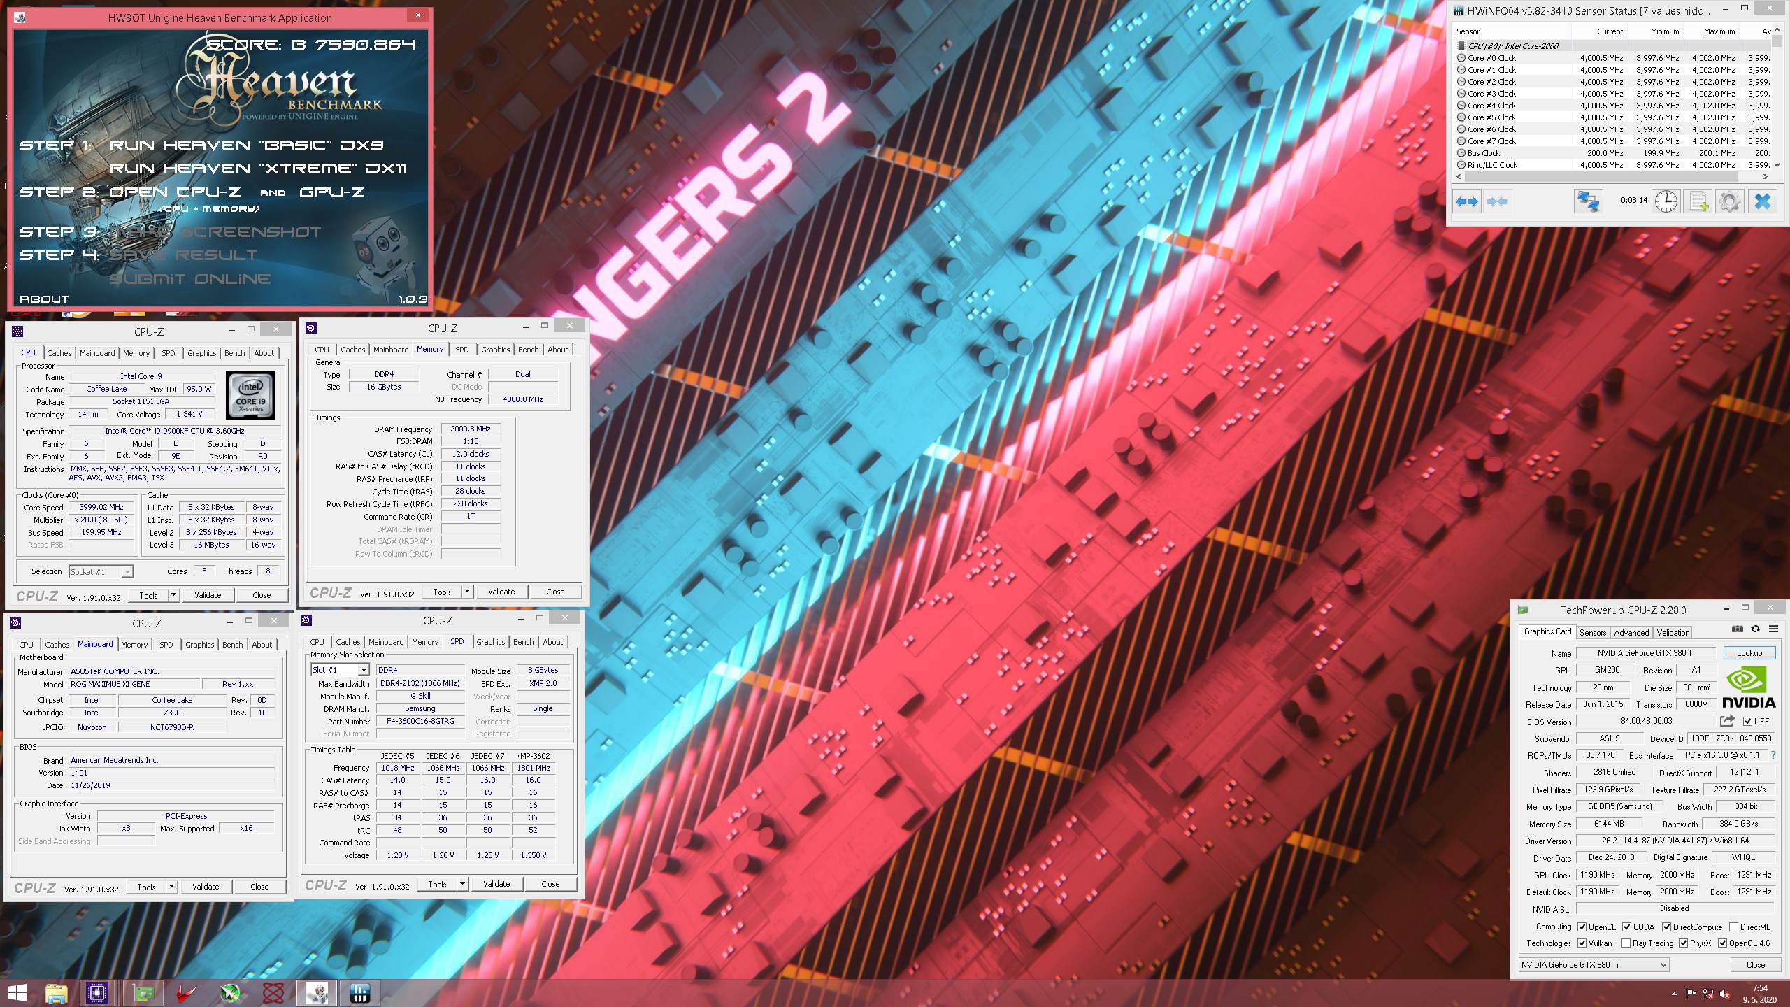Toggle Ray Tracing checkbox
Viewport: 1790px width, 1007px height.
(x=1626, y=943)
